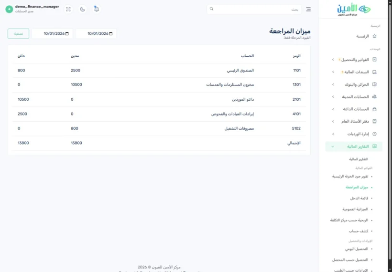392x272 pixels.
Task: Click account name الصندوق الرئيسي
Action: [x=240, y=70]
